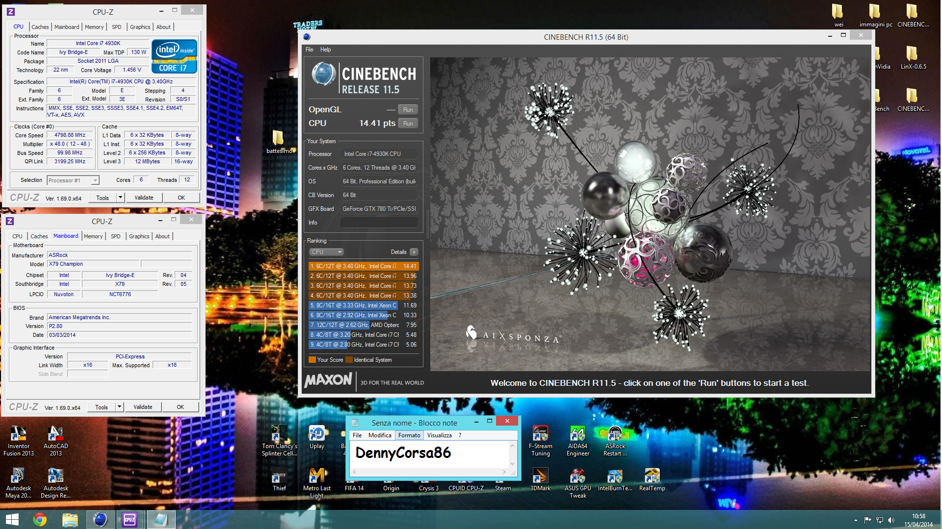Viewport: 942px width, 529px height.
Task: Open the wei folder on desktop
Action: click(x=838, y=15)
